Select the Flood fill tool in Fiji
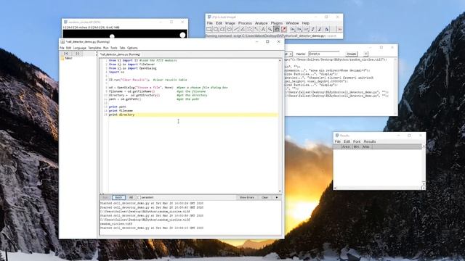The height and width of the screenshot is (261, 465). 326,29
